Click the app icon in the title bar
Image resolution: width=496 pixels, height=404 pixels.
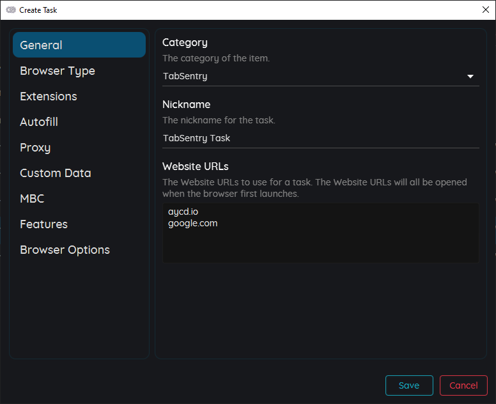tap(11, 10)
